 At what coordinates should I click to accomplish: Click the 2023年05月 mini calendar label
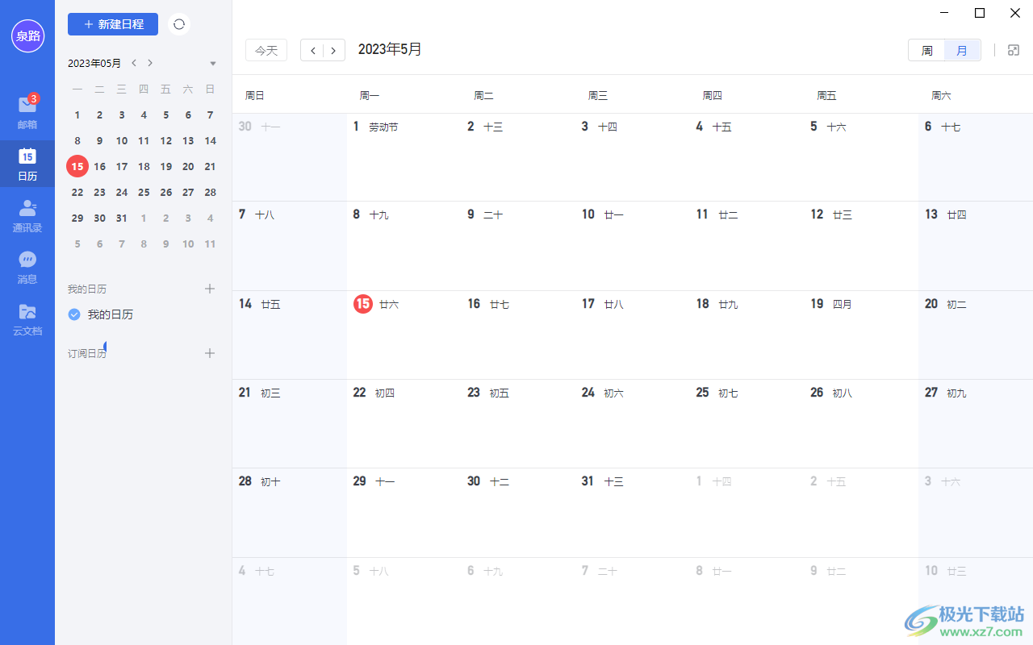94,63
